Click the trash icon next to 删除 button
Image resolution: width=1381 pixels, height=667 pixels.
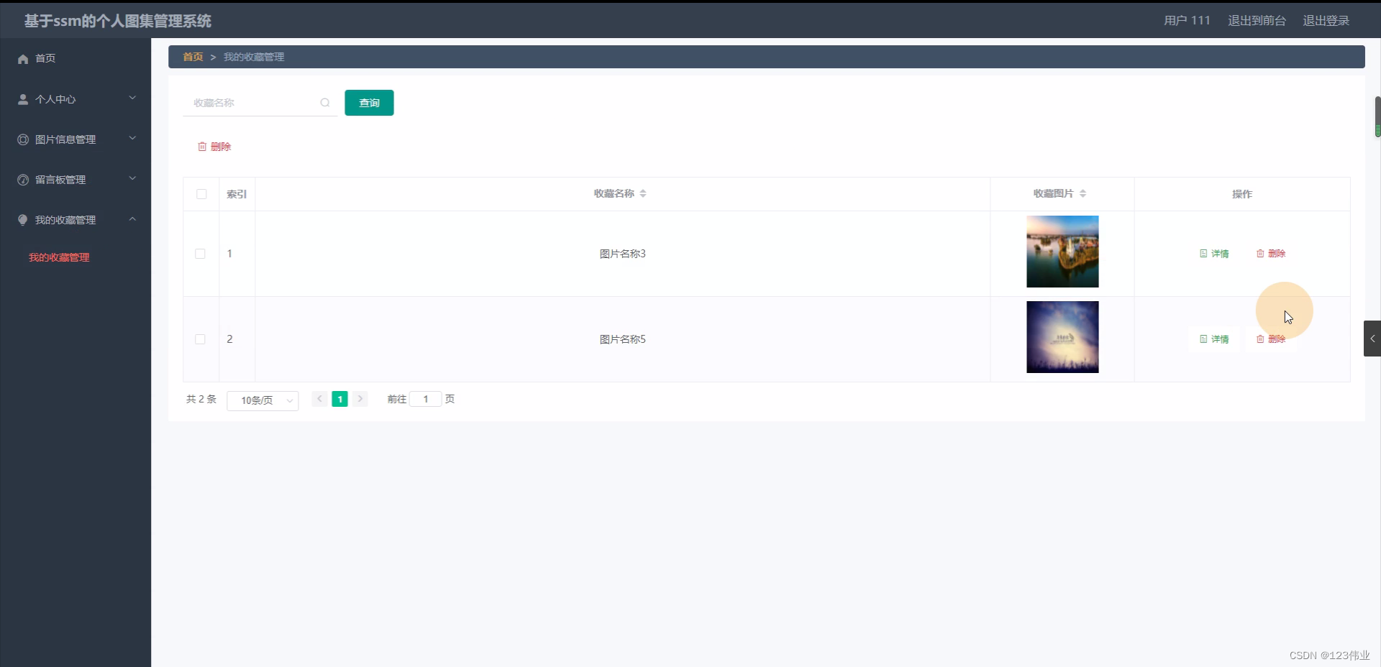(202, 146)
